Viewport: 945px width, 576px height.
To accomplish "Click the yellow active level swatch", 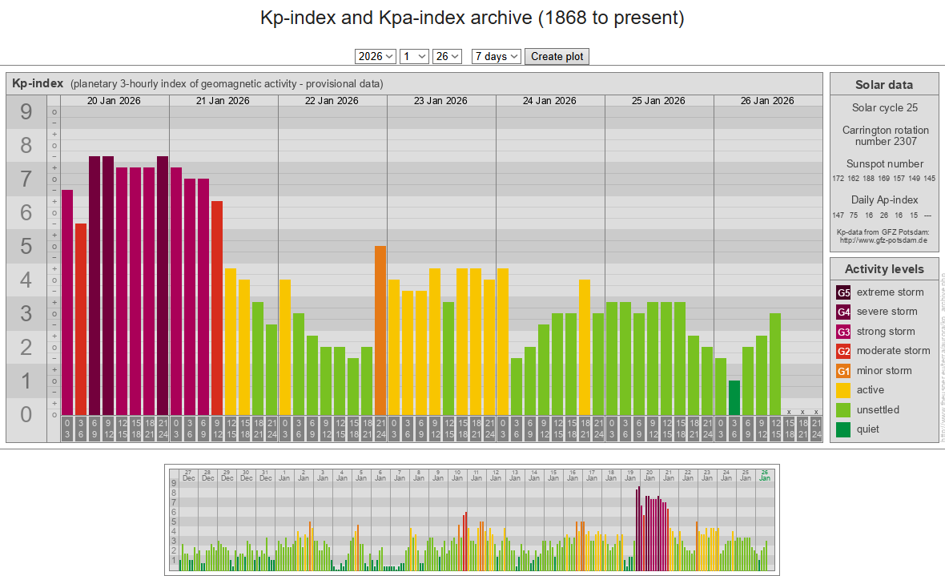I will pyautogui.click(x=843, y=390).
